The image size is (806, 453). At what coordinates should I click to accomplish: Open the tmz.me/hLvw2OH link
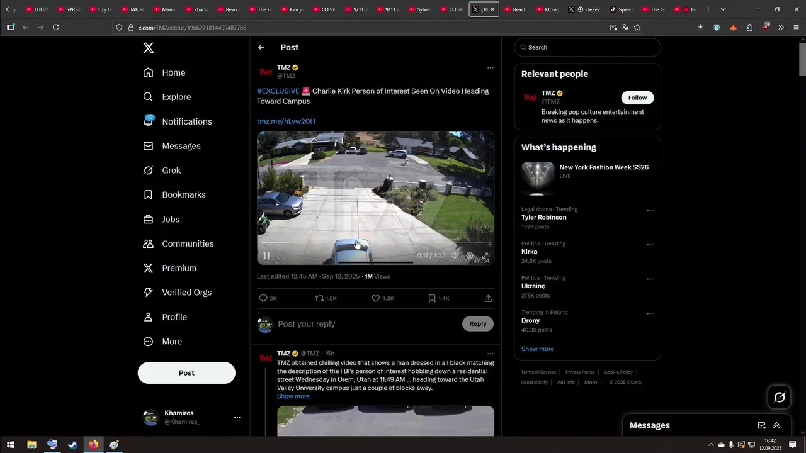click(x=286, y=121)
